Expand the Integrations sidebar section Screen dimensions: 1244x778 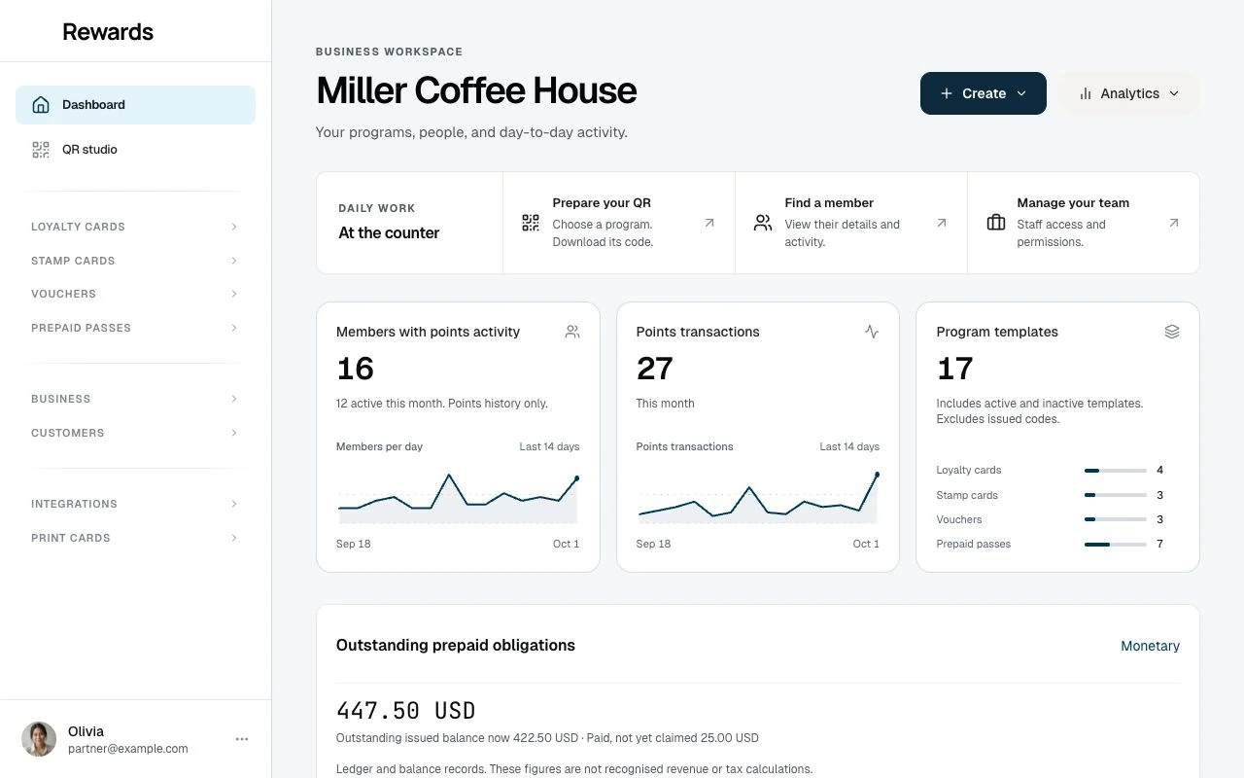pos(135,504)
